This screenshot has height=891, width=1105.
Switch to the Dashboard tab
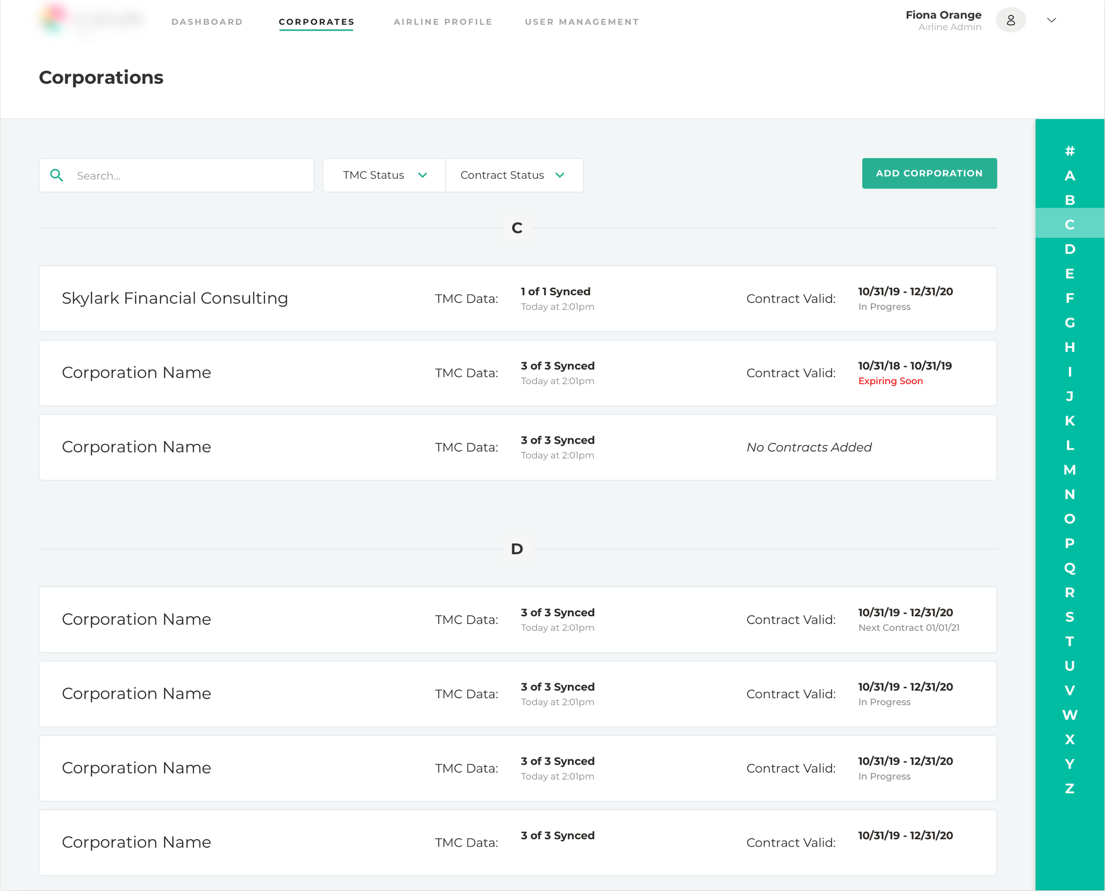207,22
